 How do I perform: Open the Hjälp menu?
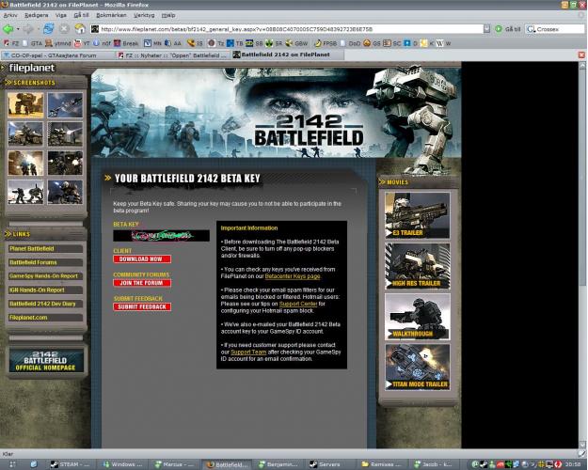(x=168, y=15)
